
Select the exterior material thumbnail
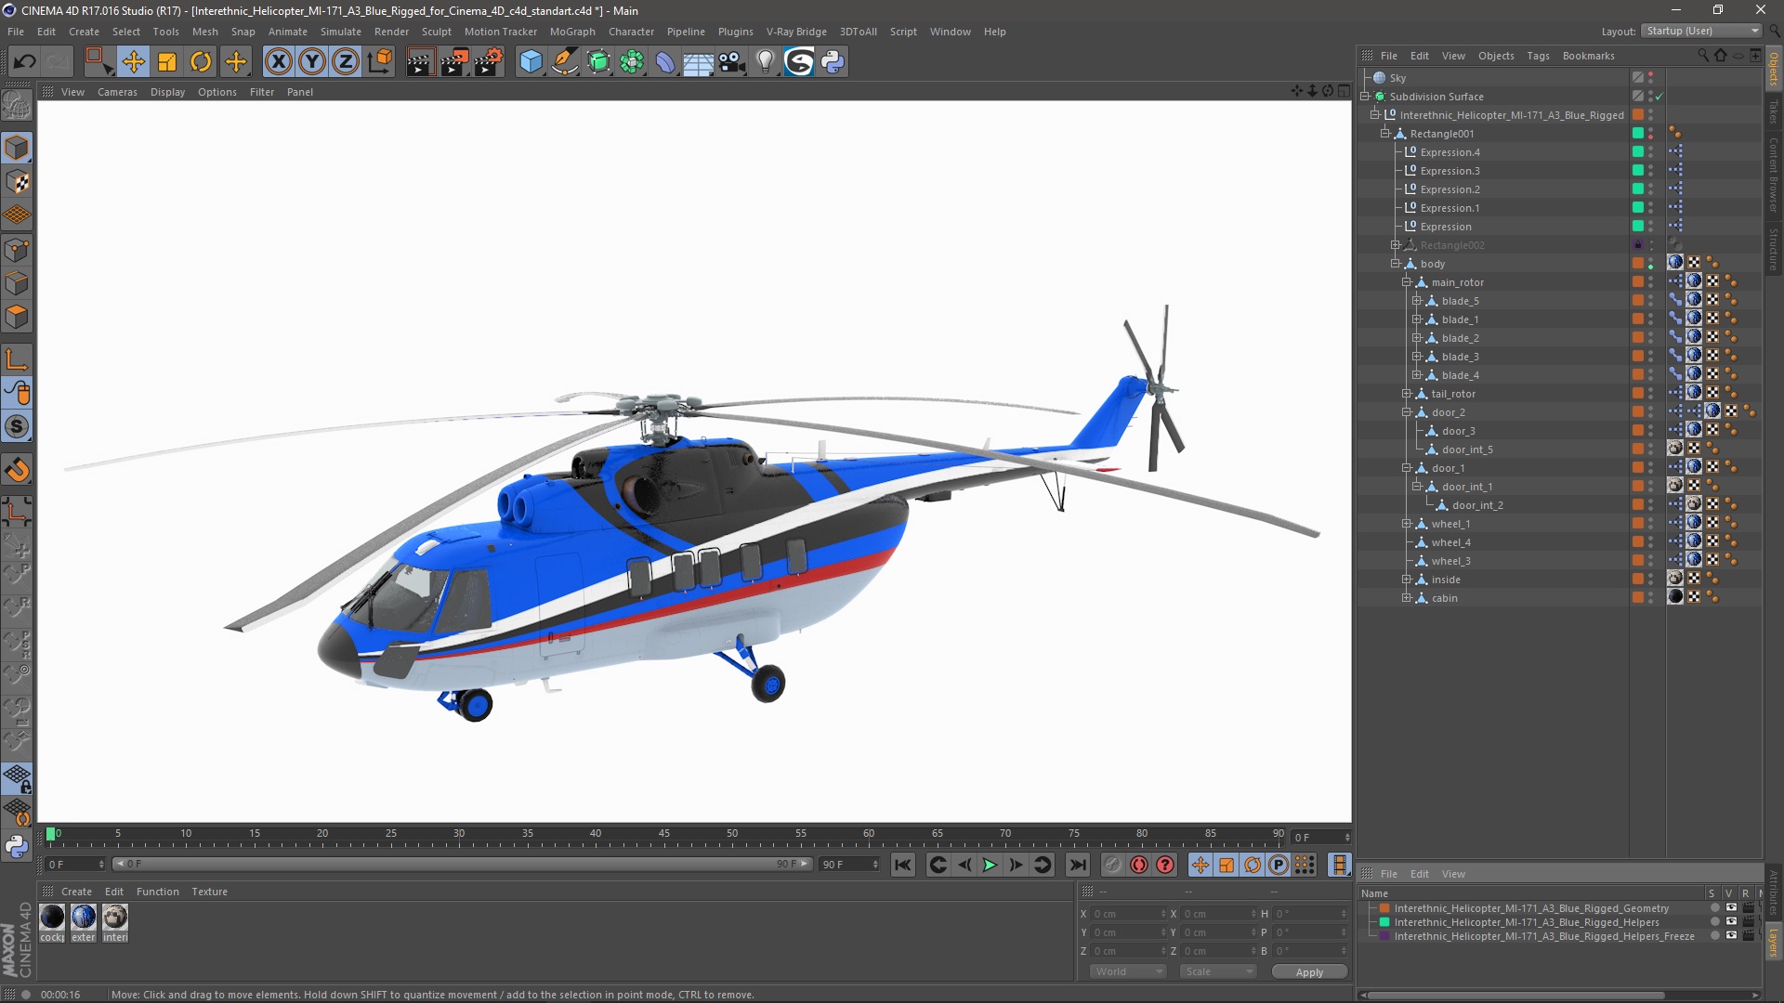pos(84,918)
